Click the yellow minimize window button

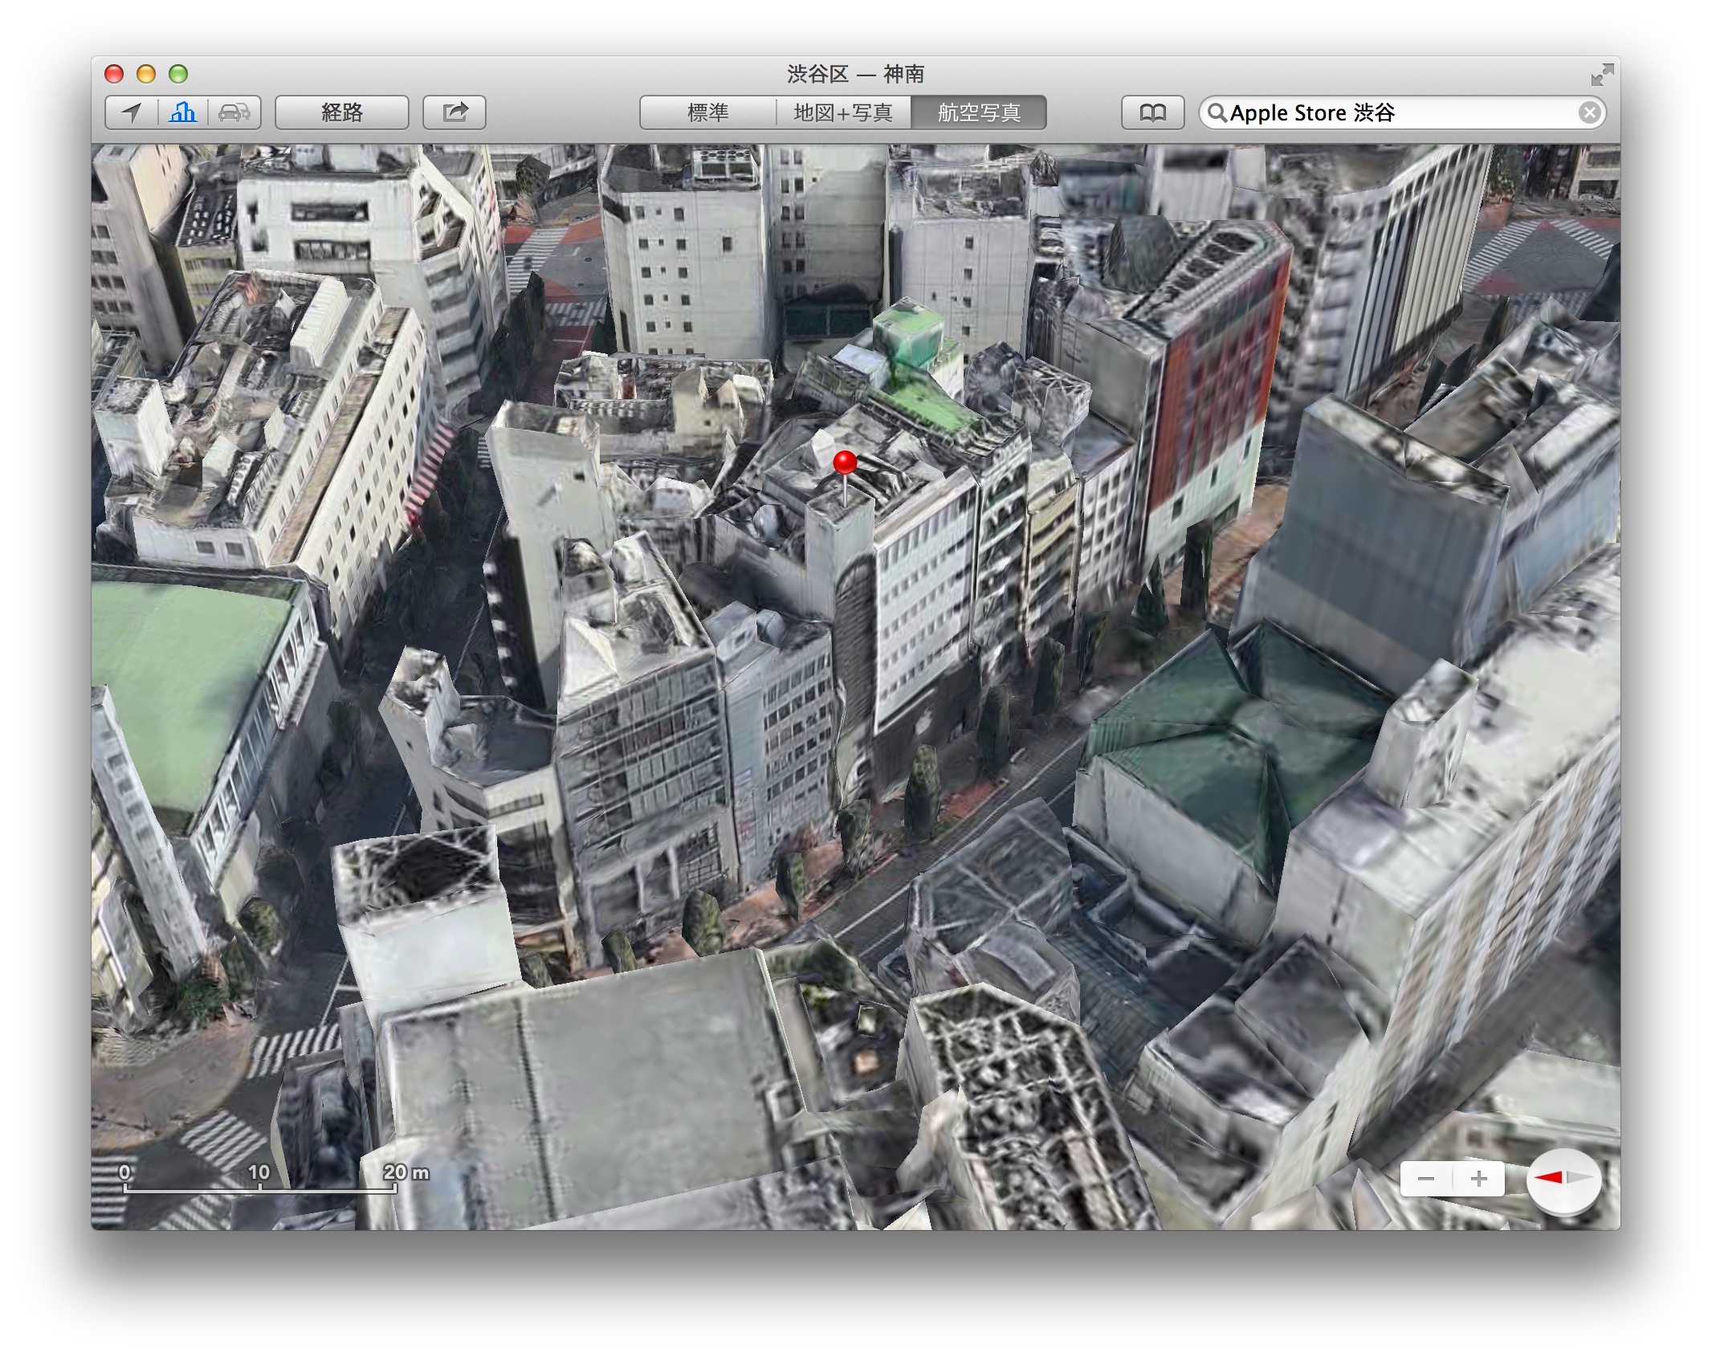pyautogui.click(x=146, y=75)
